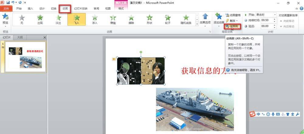Viewport: 304px width, 134px height.
Task: Open the 效果选项 effect options
Action: point(205,20)
